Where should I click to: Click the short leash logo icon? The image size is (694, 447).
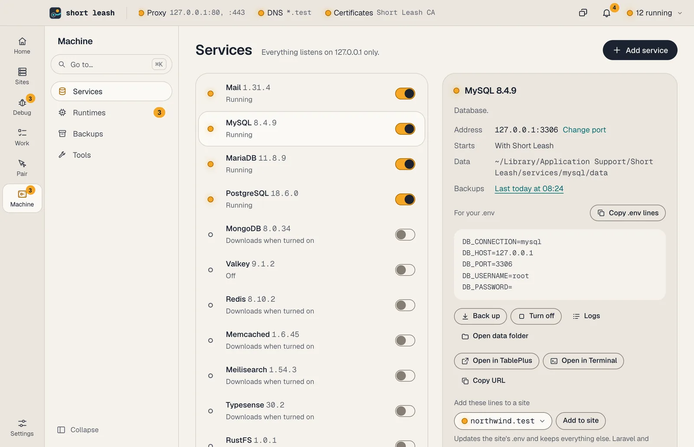coord(55,13)
